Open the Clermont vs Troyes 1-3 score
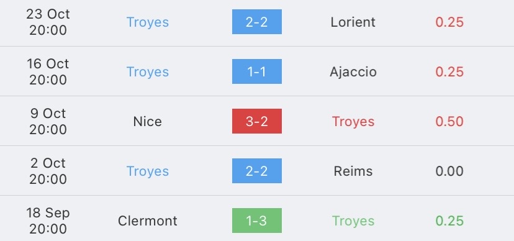Viewport: 514px width, 241px height. click(x=256, y=221)
